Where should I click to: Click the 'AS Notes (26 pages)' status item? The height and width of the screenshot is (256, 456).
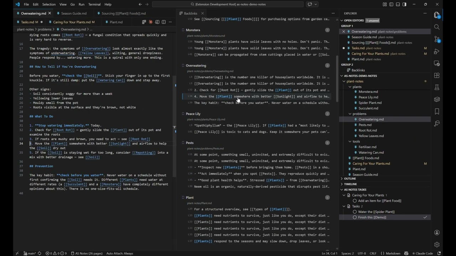point(87,254)
